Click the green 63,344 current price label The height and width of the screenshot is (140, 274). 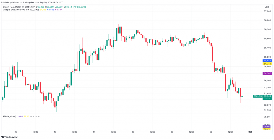267,96
